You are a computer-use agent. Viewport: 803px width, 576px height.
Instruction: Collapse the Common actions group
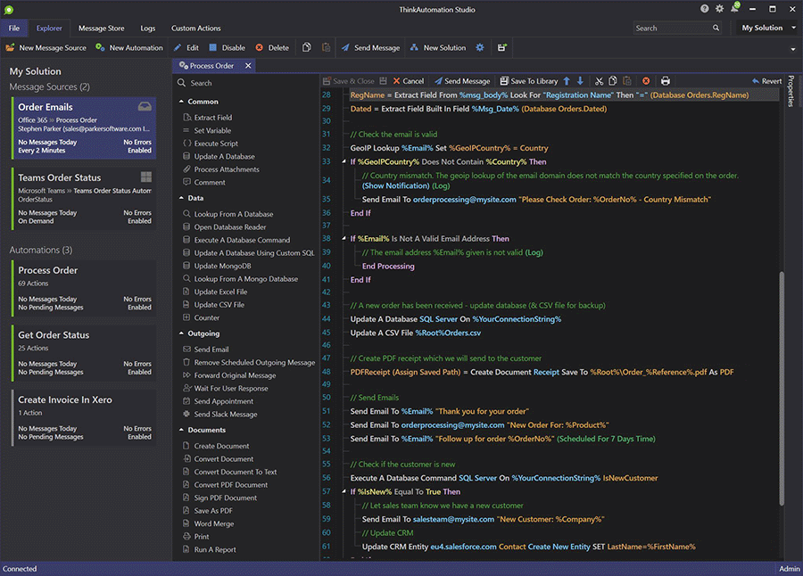pos(181,102)
